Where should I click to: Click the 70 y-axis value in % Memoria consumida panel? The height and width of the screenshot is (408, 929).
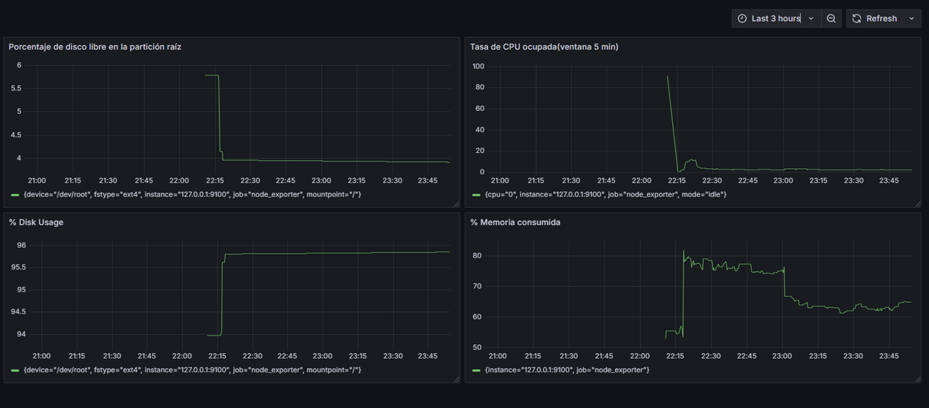click(477, 286)
